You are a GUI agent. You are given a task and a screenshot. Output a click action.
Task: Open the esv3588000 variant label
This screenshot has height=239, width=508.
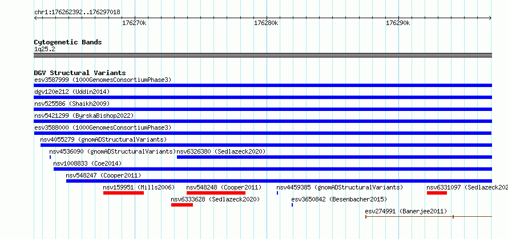tap(102, 127)
